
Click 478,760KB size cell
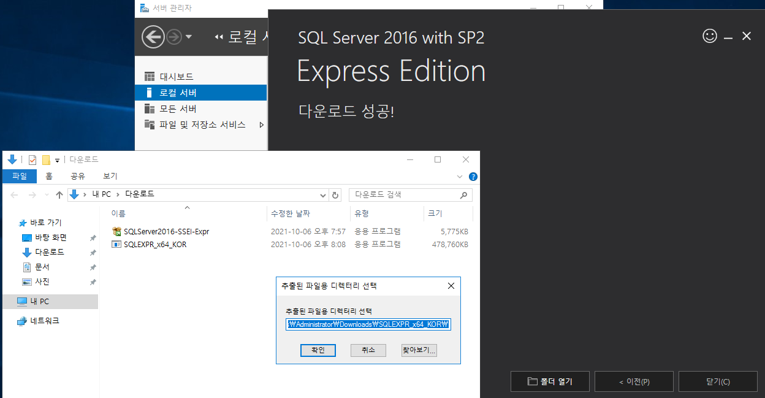click(451, 244)
